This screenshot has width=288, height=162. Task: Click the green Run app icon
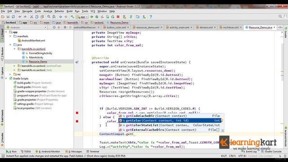pyautogui.click(x=91, y=17)
